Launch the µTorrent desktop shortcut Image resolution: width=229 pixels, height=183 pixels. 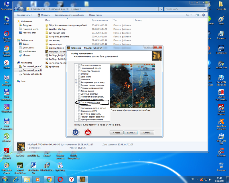[7, 138]
